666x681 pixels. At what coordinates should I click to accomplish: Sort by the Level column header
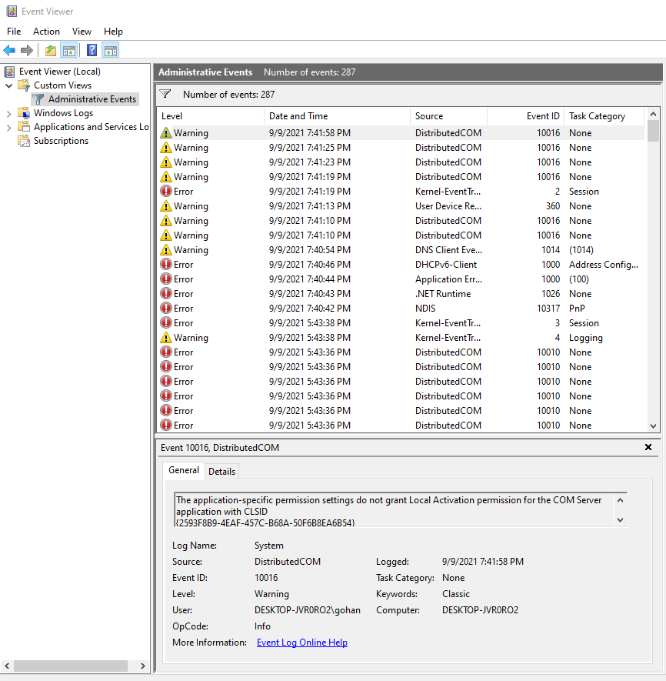pyautogui.click(x=210, y=116)
